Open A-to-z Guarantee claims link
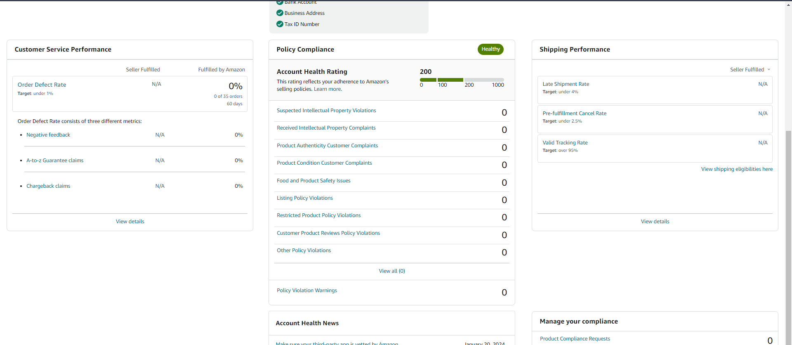The width and height of the screenshot is (792, 345). (55, 161)
